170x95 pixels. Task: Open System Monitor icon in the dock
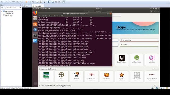(x=35, y=41)
